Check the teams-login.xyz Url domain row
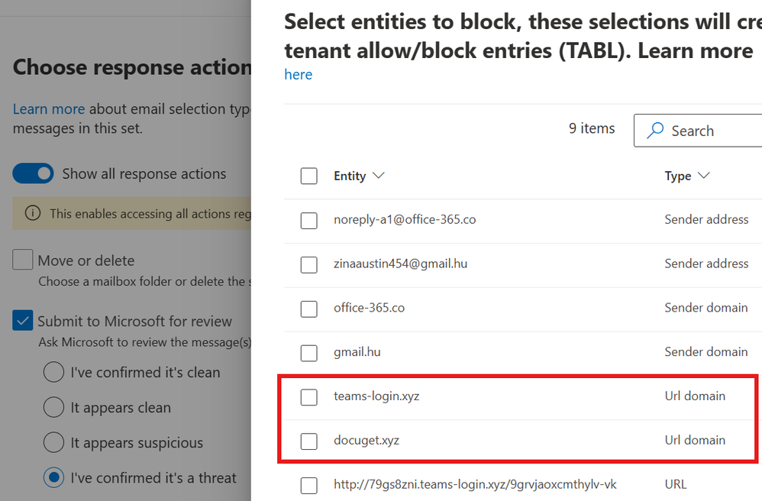The height and width of the screenshot is (501, 762). 308,397
